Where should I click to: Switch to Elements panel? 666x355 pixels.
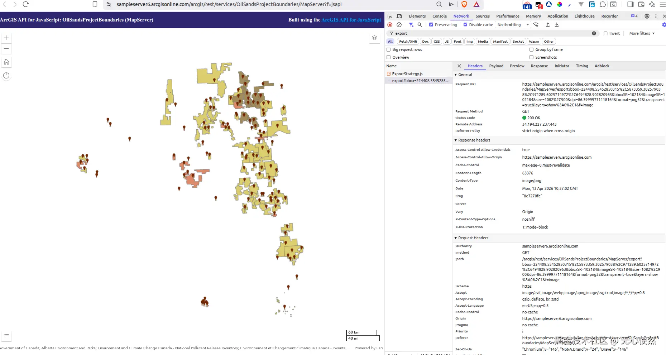(x=417, y=16)
